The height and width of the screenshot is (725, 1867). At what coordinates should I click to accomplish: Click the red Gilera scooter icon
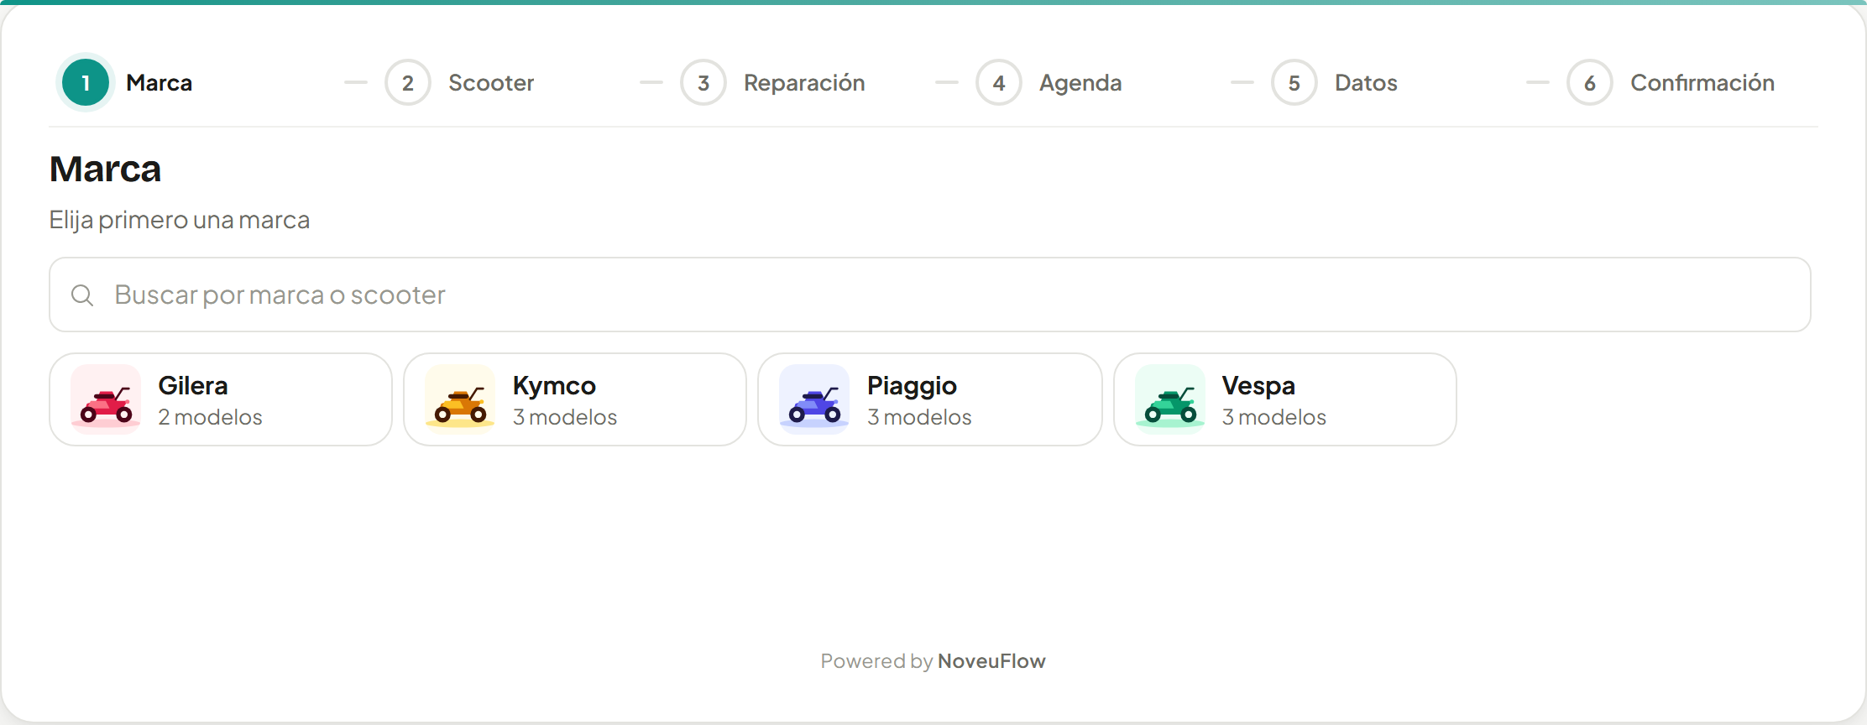click(106, 399)
